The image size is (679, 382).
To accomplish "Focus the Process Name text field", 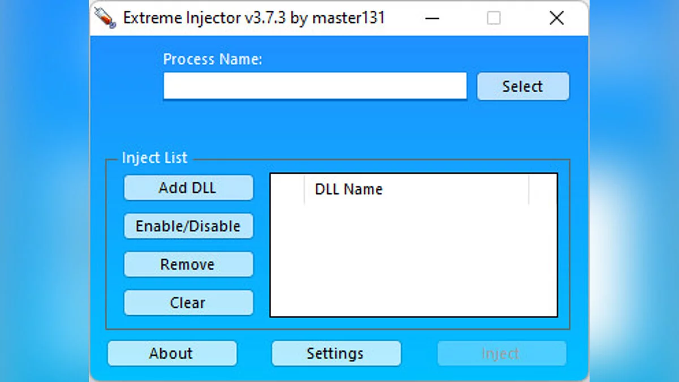I will tap(315, 86).
